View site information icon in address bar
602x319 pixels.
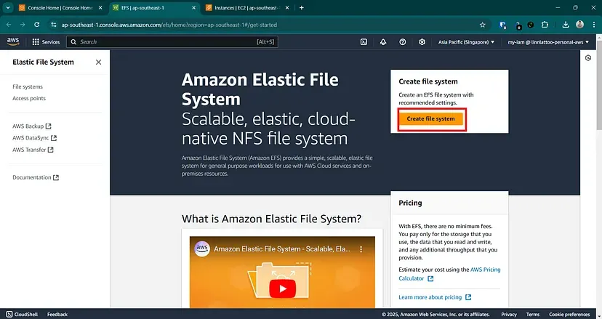pyautogui.click(x=54, y=25)
